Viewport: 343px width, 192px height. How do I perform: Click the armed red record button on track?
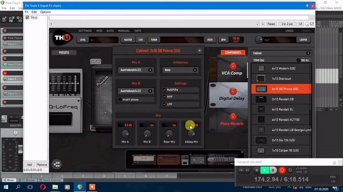click(x=5, y=73)
